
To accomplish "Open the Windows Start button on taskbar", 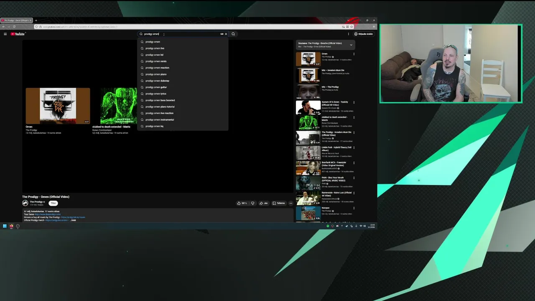I will 5,226.
